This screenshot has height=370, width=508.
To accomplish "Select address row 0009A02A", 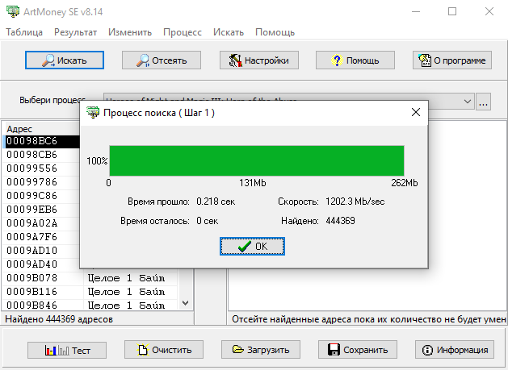I will [x=42, y=223].
